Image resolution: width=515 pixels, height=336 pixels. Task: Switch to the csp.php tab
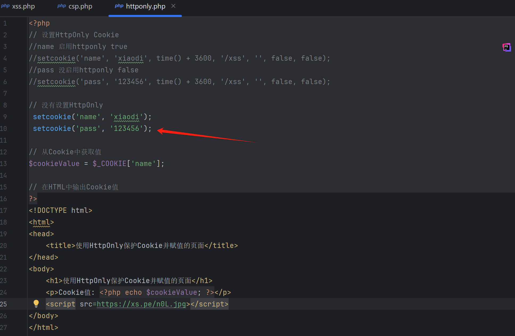(x=80, y=6)
